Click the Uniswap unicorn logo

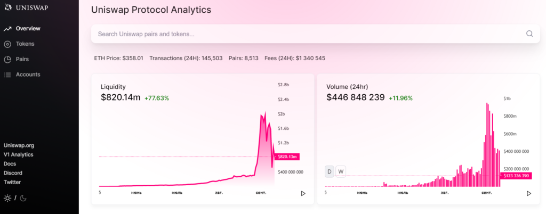(x=7, y=7)
